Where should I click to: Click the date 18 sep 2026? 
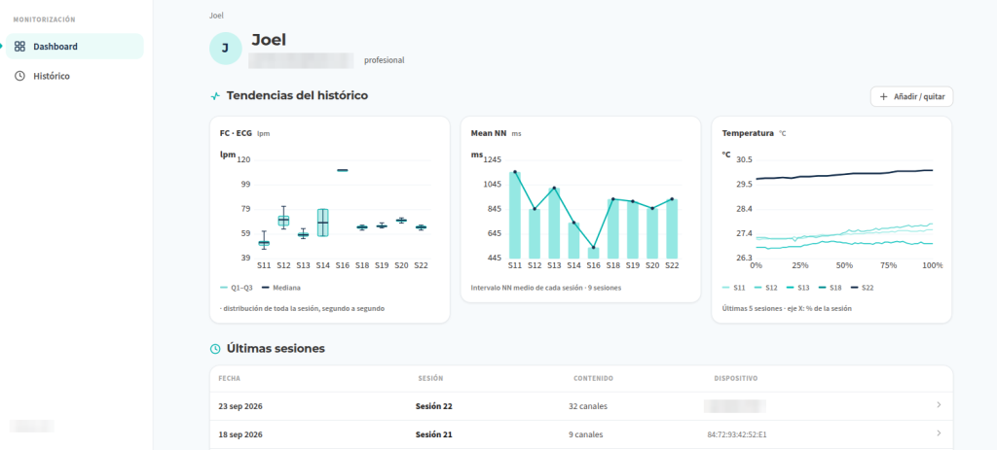(x=240, y=434)
